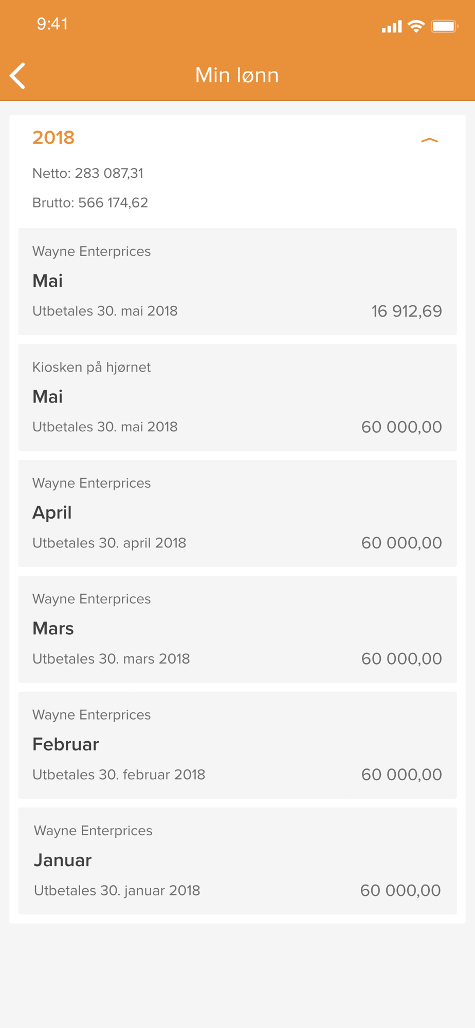Image resolution: width=475 pixels, height=1028 pixels.
Task: Tap the 9:41 clock in status bar
Action: [52, 24]
